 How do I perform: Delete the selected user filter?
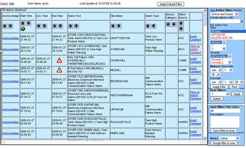(217, 99)
